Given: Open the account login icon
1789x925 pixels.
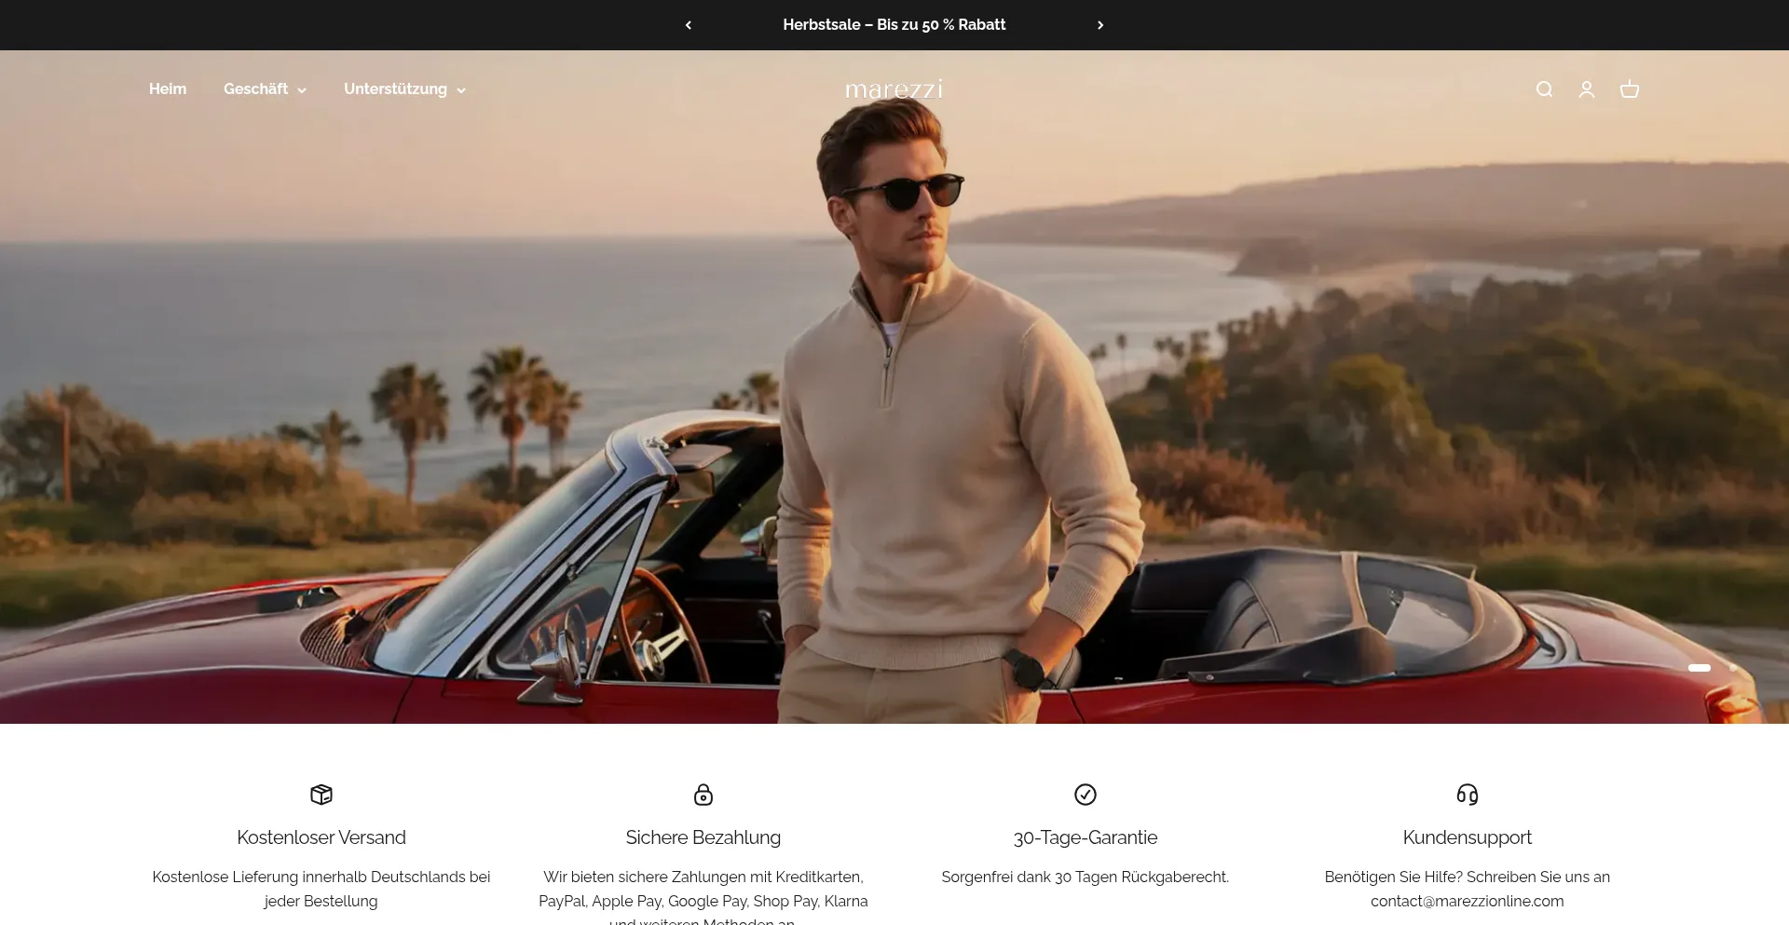Looking at the screenshot, I should 1587,89.
